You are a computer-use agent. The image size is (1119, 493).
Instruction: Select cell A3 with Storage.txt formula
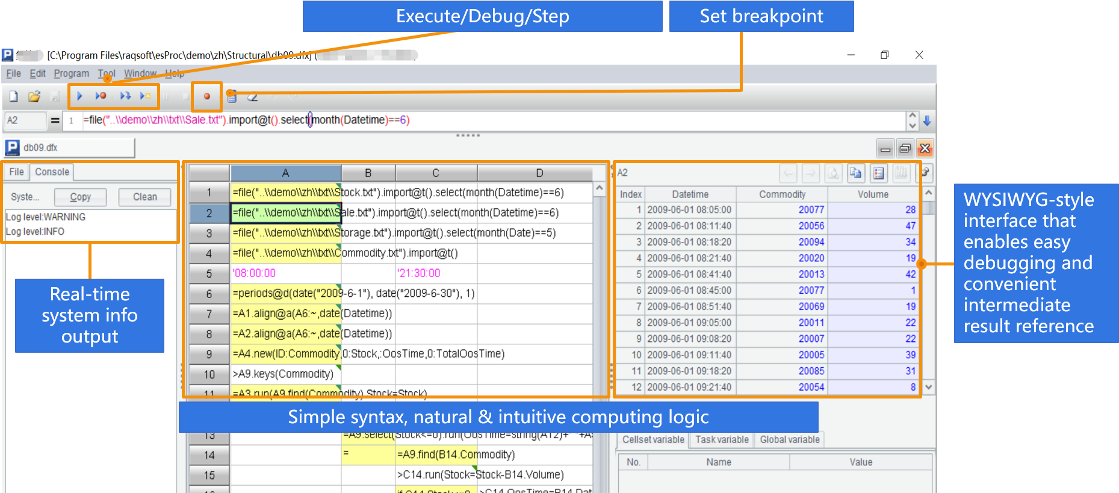point(285,233)
